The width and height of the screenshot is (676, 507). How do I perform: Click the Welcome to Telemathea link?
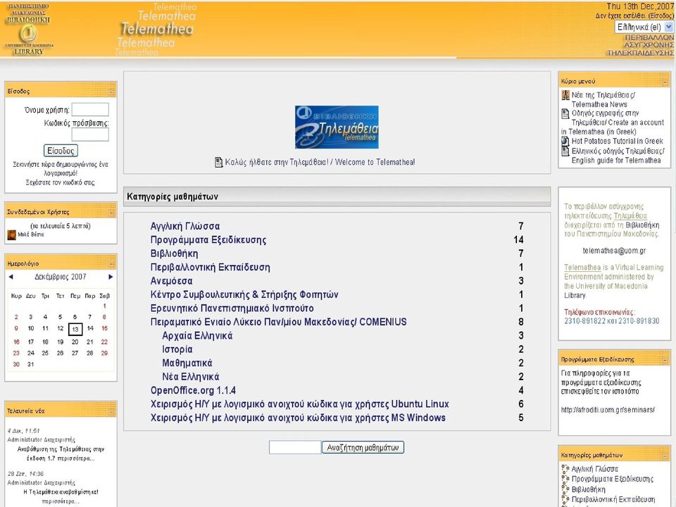pyautogui.click(x=320, y=163)
